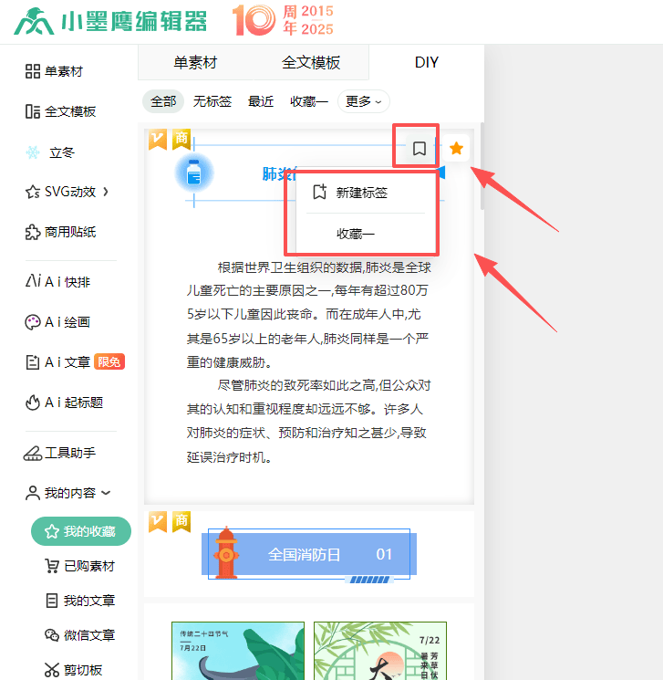
Task: Switch to the DIY tab
Action: (x=426, y=63)
